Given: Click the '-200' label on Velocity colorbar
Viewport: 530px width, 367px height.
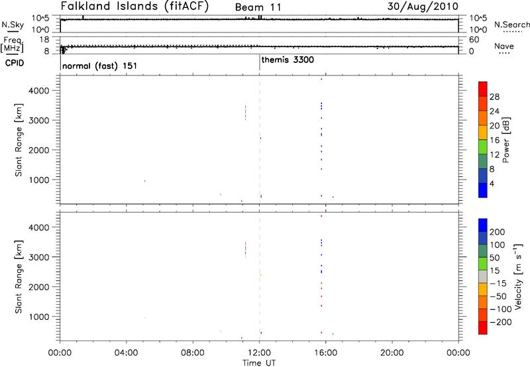Looking at the screenshot, I should pos(501,322).
